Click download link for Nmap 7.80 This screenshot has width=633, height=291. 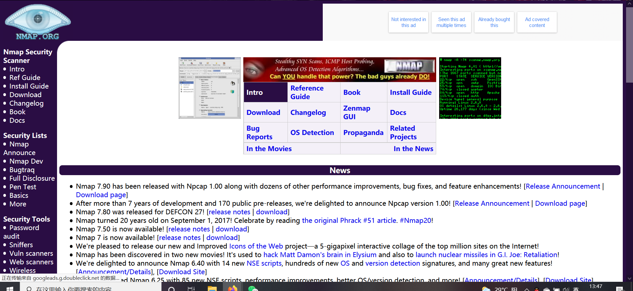(x=272, y=212)
